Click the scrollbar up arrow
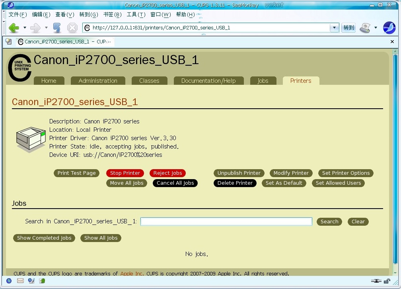The image size is (401, 289). click(x=395, y=51)
